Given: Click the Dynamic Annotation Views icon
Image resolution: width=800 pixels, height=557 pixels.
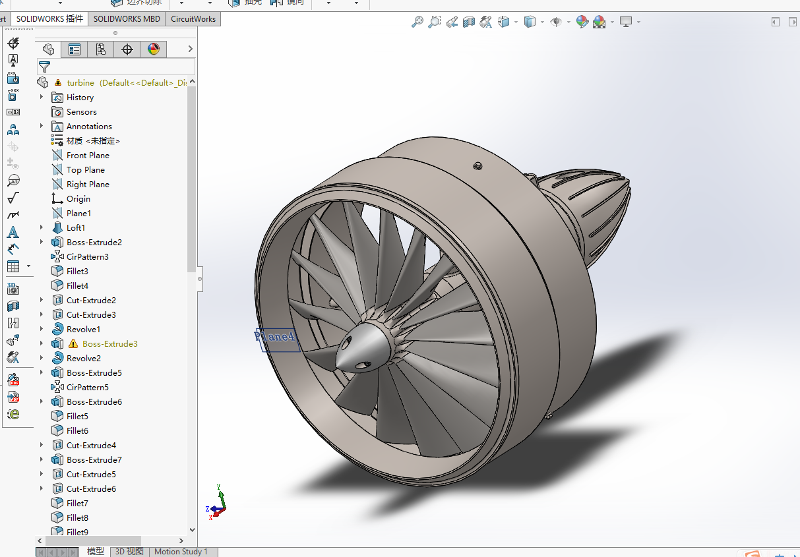Looking at the screenshot, I should coord(486,22).
